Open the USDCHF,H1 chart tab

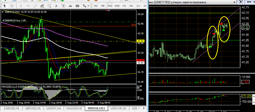pos(118,108)
